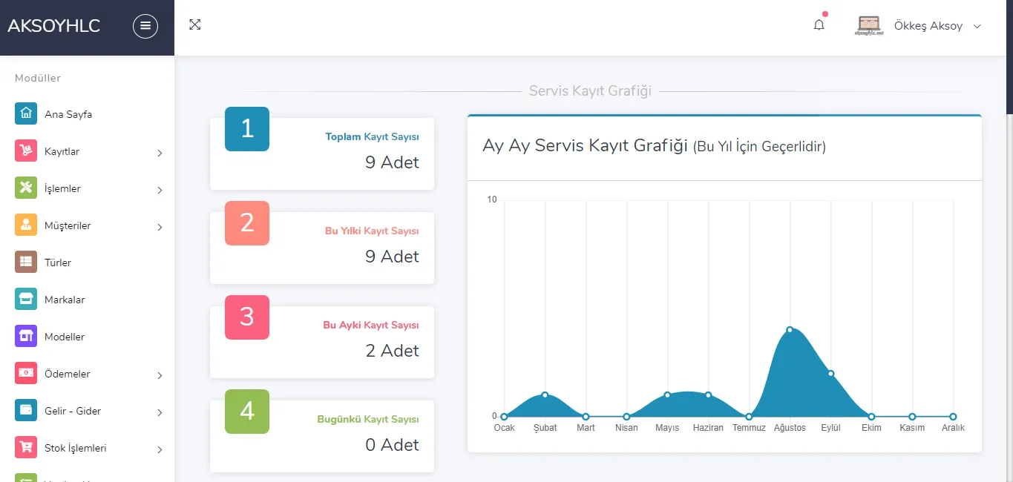1013x482 pixels.
Task: Expand the Kayıtlar submenu chevron
Action: (x=160, y=153)
